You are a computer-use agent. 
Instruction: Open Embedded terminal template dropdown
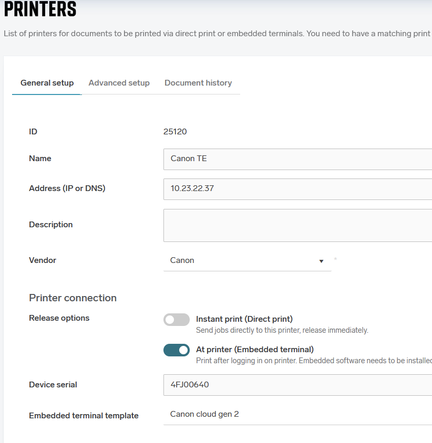coord(297,415)
